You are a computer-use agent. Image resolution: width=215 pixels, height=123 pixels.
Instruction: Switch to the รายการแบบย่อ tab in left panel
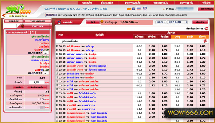pyautogui.click(x=38, y=21)
